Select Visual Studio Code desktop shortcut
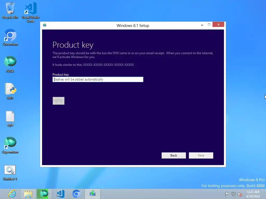This screenshot has width=266, height=199. tap(30, 12)
